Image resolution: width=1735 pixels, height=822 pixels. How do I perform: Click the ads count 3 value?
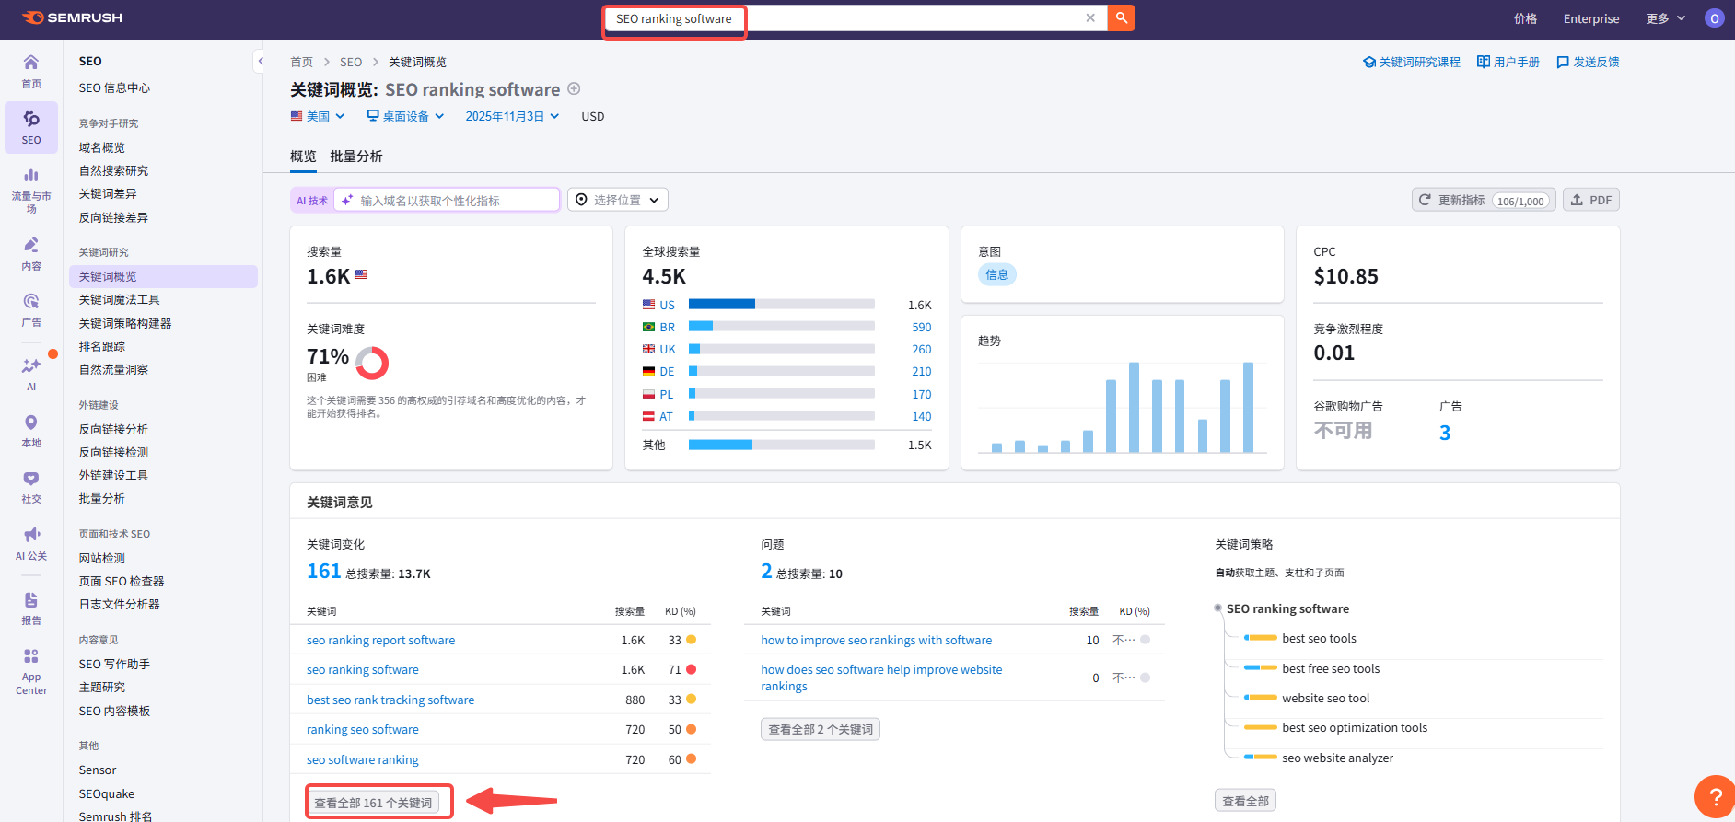[x=1445, y=433]
